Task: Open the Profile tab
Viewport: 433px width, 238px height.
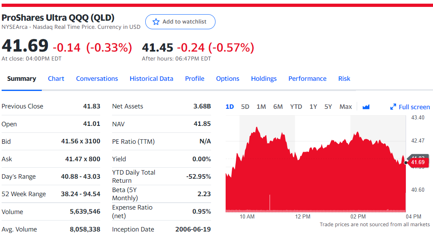Action: [195, 78]
